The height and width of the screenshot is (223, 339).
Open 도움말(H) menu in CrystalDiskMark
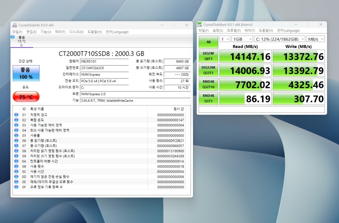coord(266,30)
